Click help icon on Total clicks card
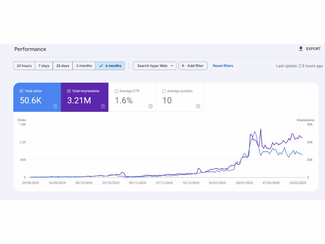Image resolution: width=325 pixels, height=244 pixels. 56,106
